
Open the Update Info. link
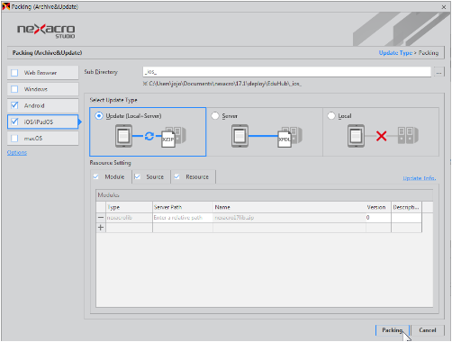pos(419,178)
